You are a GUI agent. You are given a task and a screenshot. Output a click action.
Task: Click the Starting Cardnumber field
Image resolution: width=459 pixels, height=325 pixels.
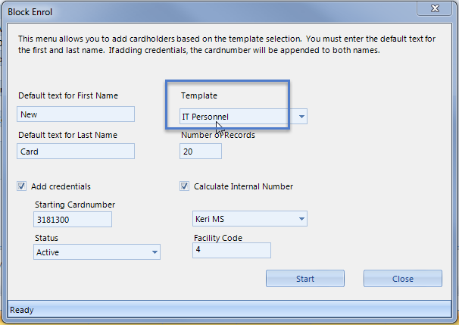click(73, 220)
